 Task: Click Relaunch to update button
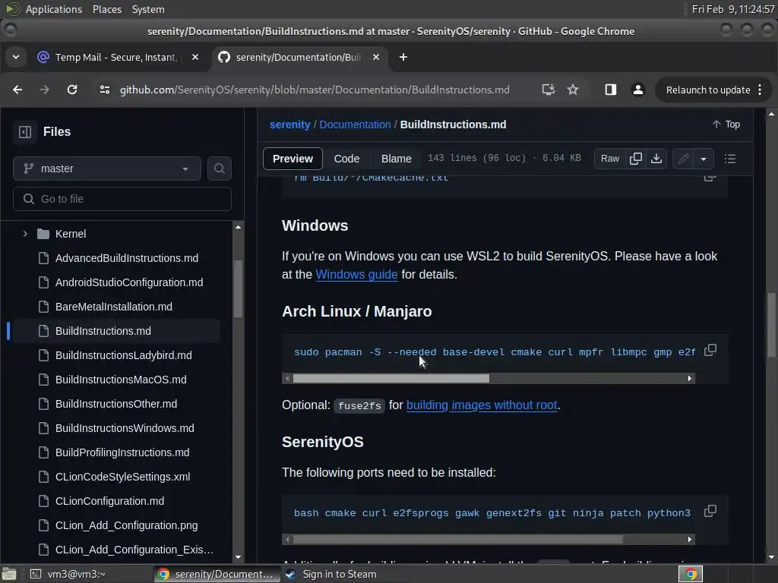[x=707, y=90]
